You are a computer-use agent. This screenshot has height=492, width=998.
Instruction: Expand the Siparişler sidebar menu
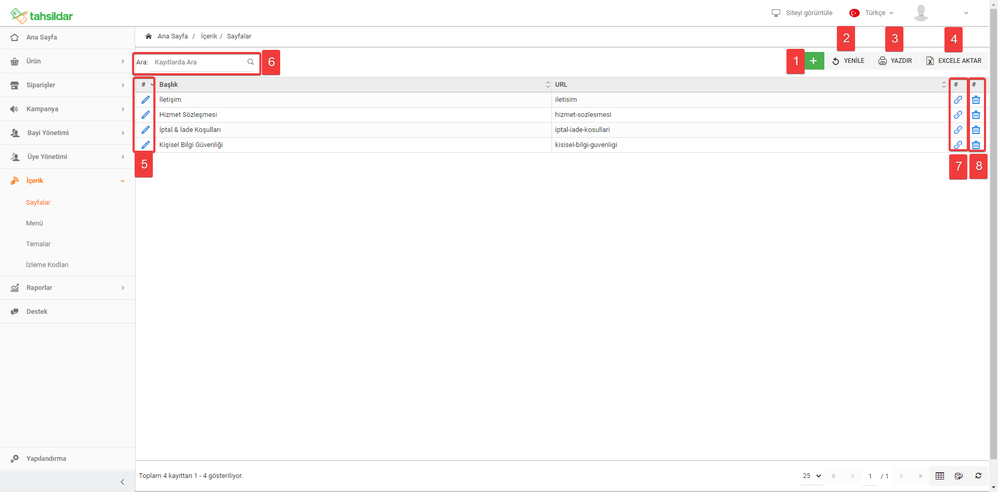click(x=68, y=85)
